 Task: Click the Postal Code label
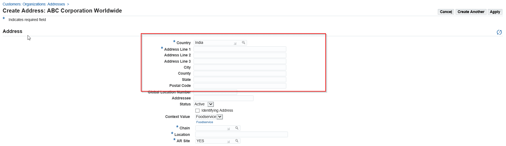coord(180,86)
